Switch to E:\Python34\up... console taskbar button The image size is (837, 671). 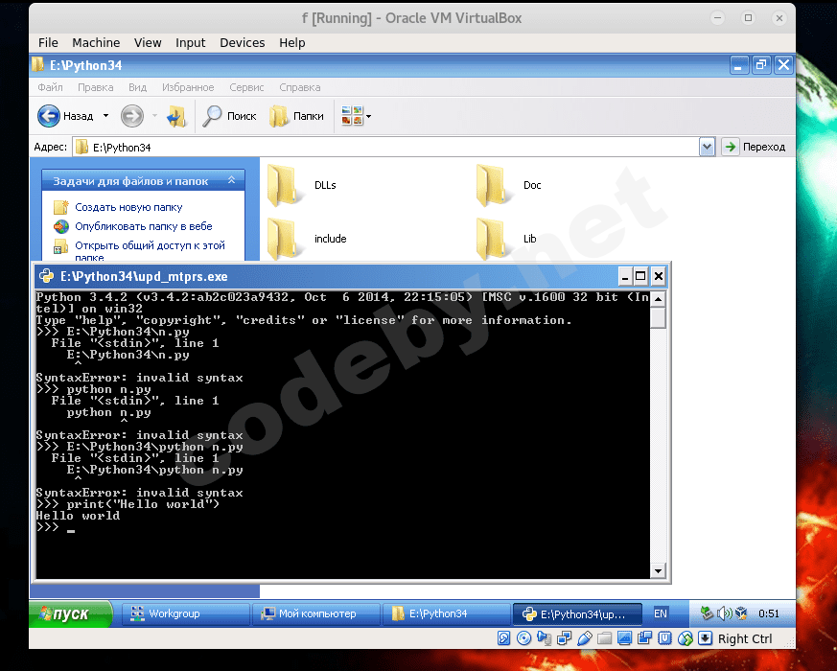coord(577,613)
